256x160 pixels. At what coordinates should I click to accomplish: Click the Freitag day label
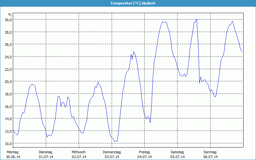pos(144,152)
